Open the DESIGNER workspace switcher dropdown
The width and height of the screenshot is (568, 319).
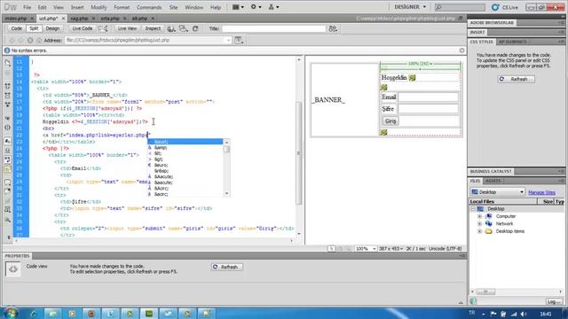point(410,7)
